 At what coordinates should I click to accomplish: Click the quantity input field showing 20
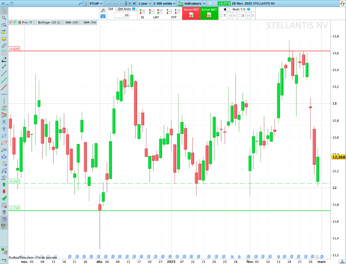(122, 15)
